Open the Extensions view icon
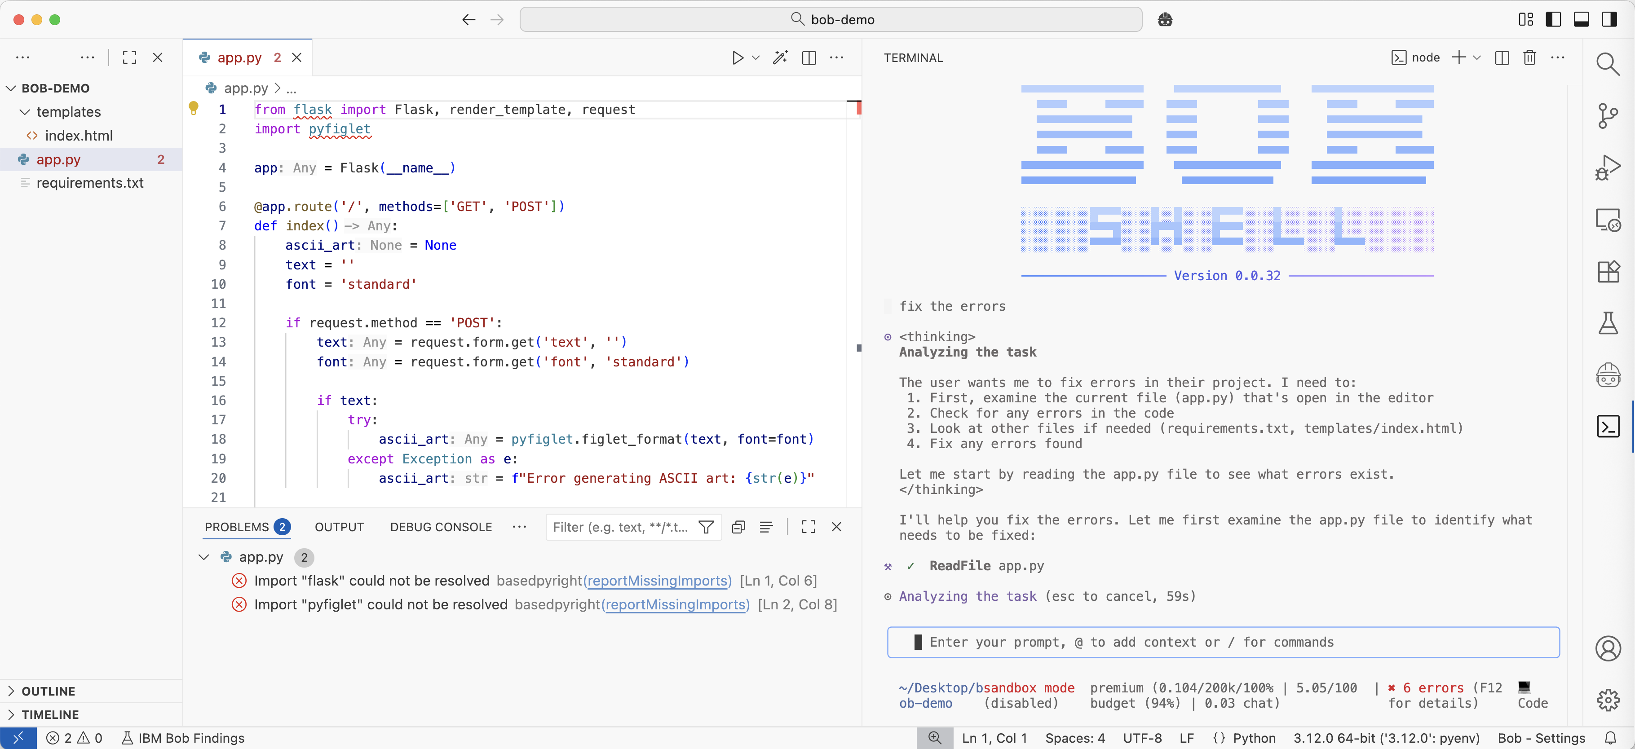Screen dimensions: 1635x749 (x=1608, y=272)
